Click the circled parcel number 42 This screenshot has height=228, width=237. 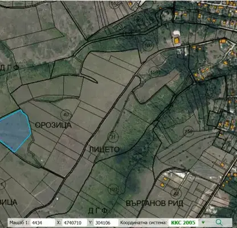176,193
